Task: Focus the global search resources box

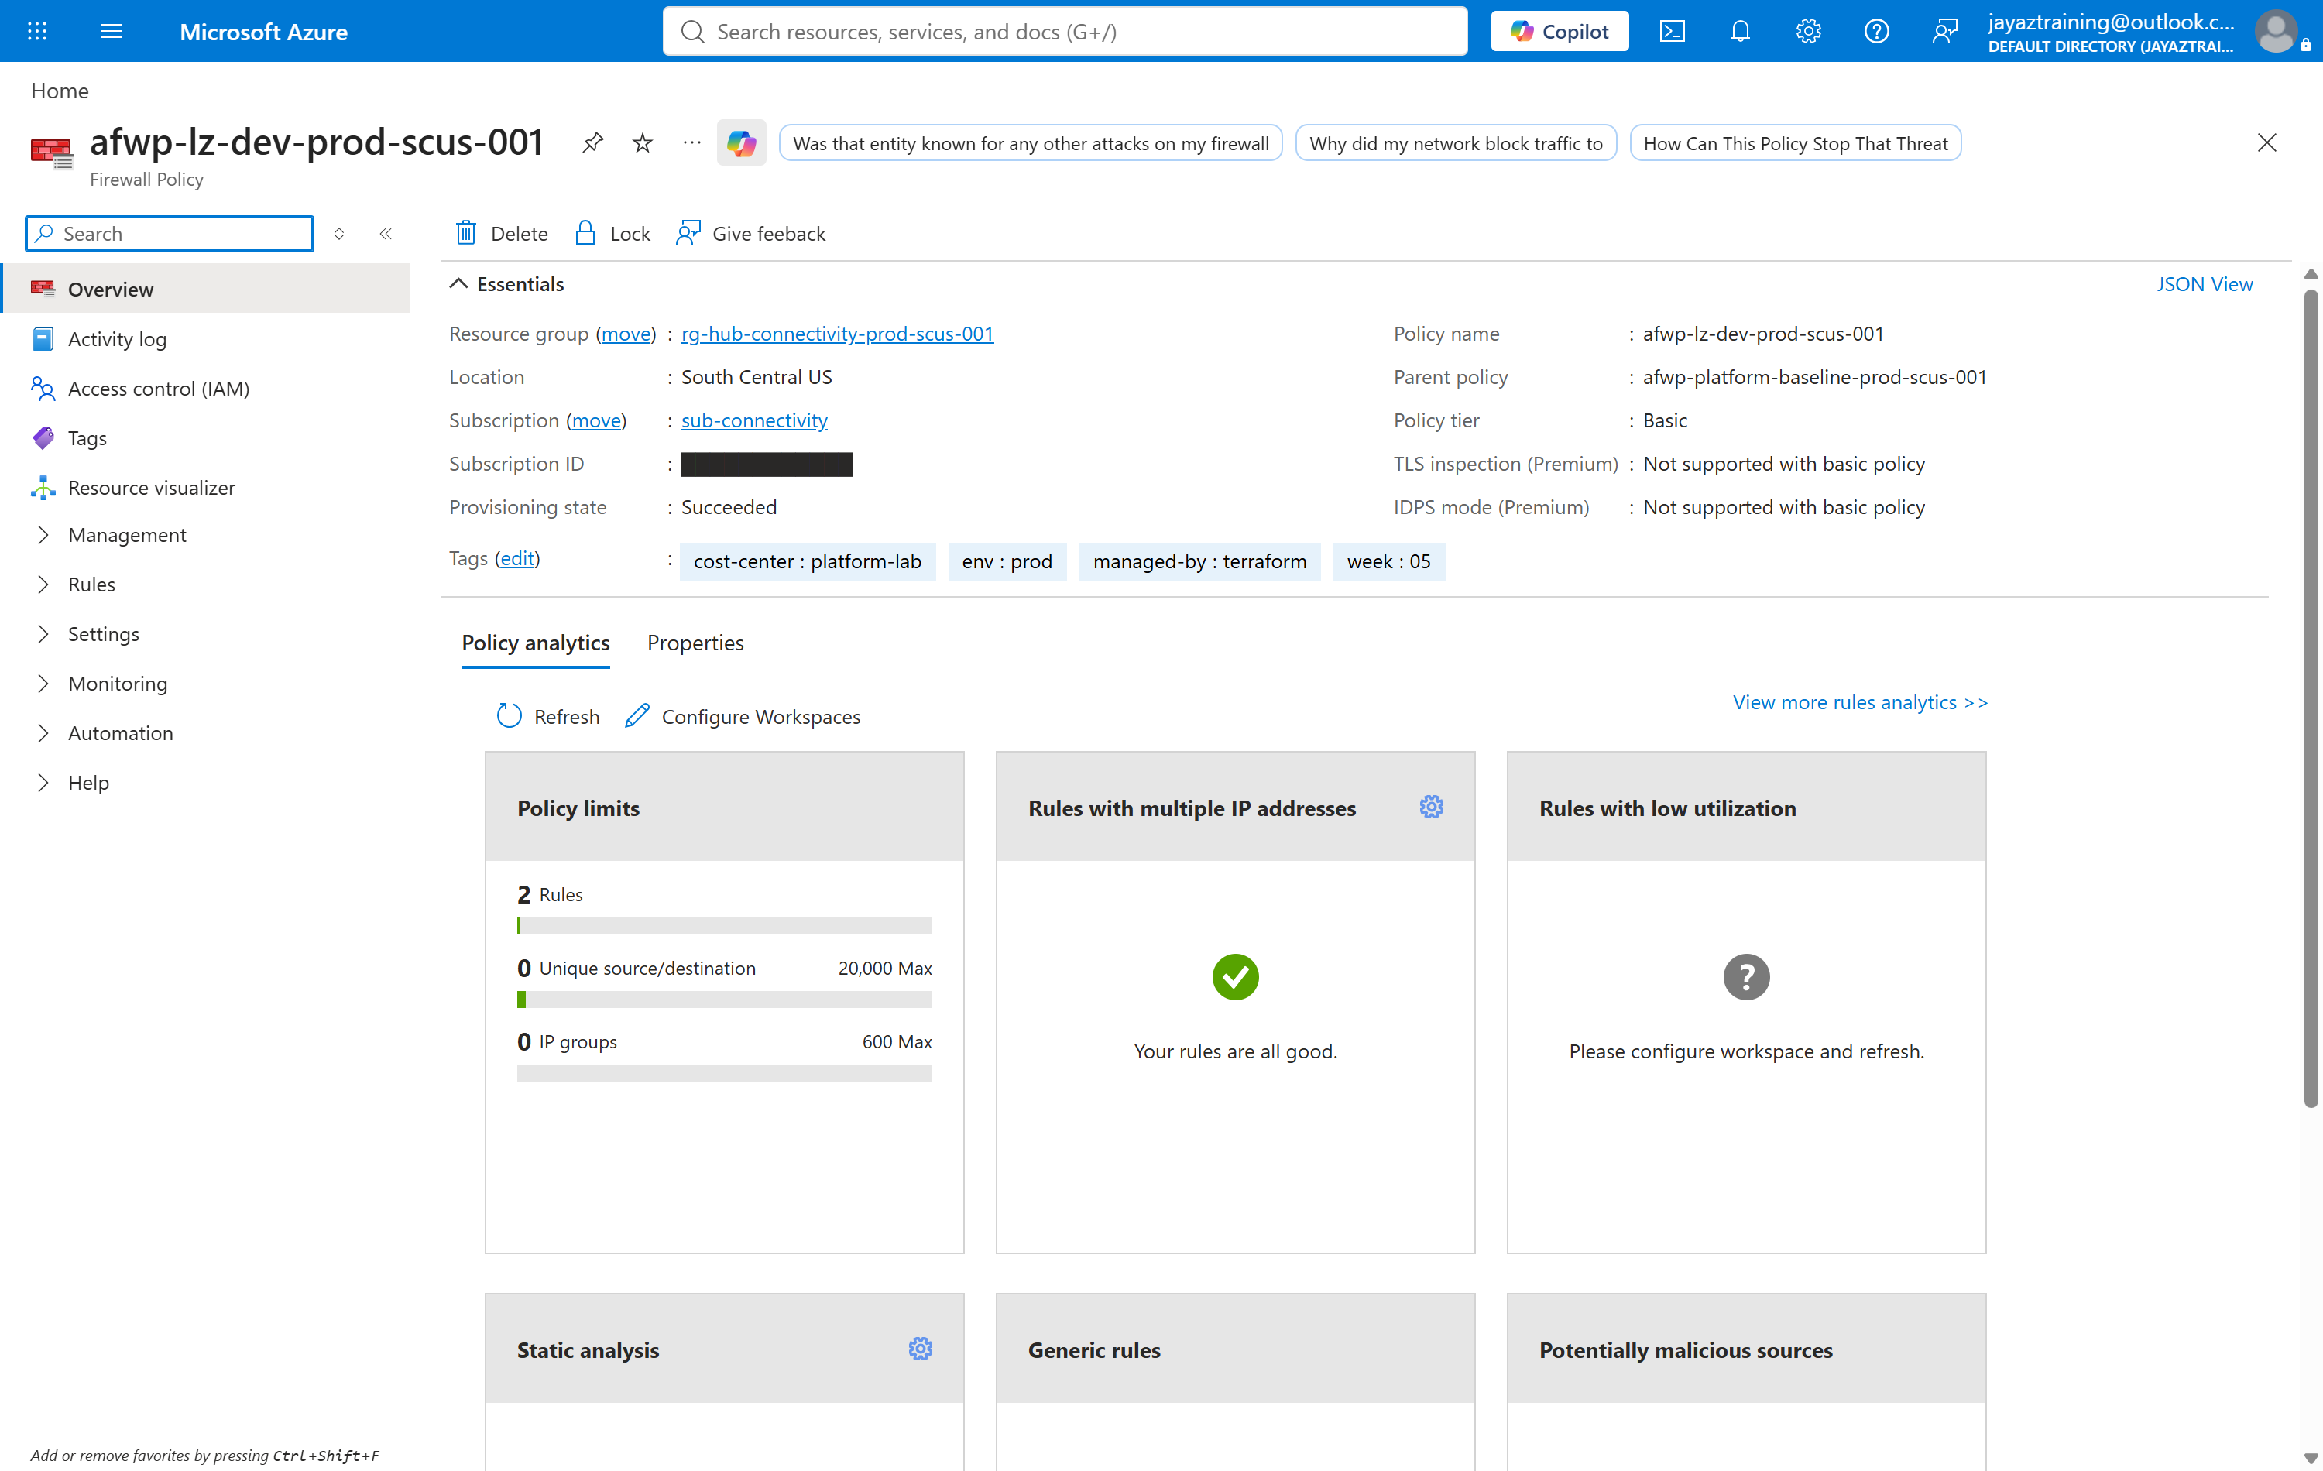Action: tap(1064, 31)
